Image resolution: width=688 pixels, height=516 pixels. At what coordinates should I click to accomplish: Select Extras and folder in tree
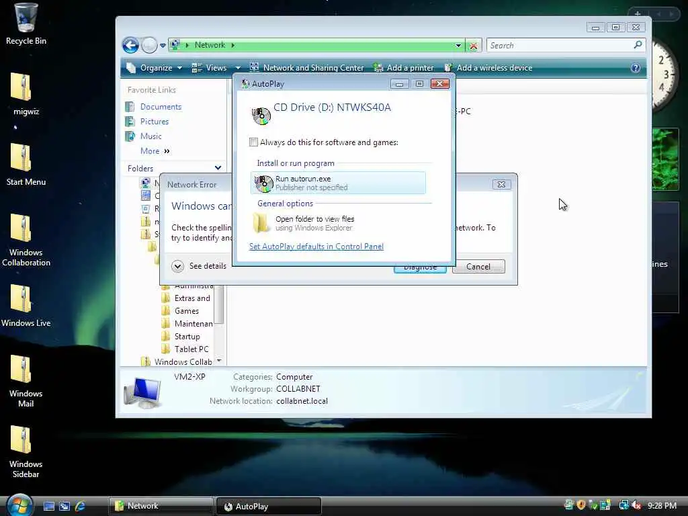[x=186, y=298]
